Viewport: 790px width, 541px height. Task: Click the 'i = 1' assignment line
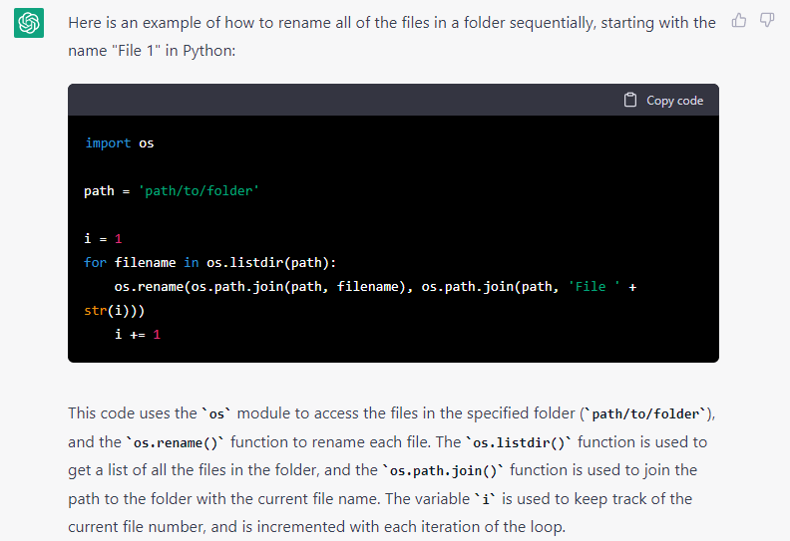(x=104, y=238)
